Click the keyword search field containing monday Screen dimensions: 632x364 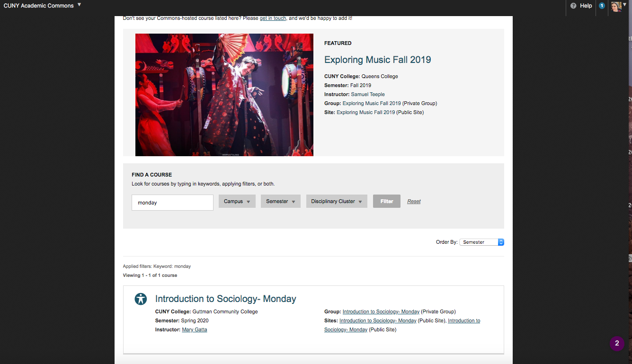click(172, 203)
